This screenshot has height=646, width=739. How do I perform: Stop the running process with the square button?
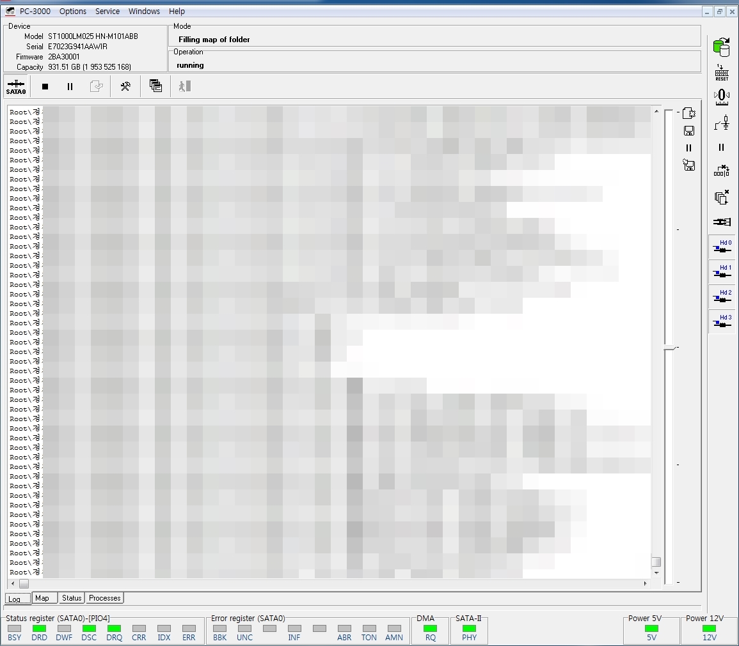coord(44,86)
